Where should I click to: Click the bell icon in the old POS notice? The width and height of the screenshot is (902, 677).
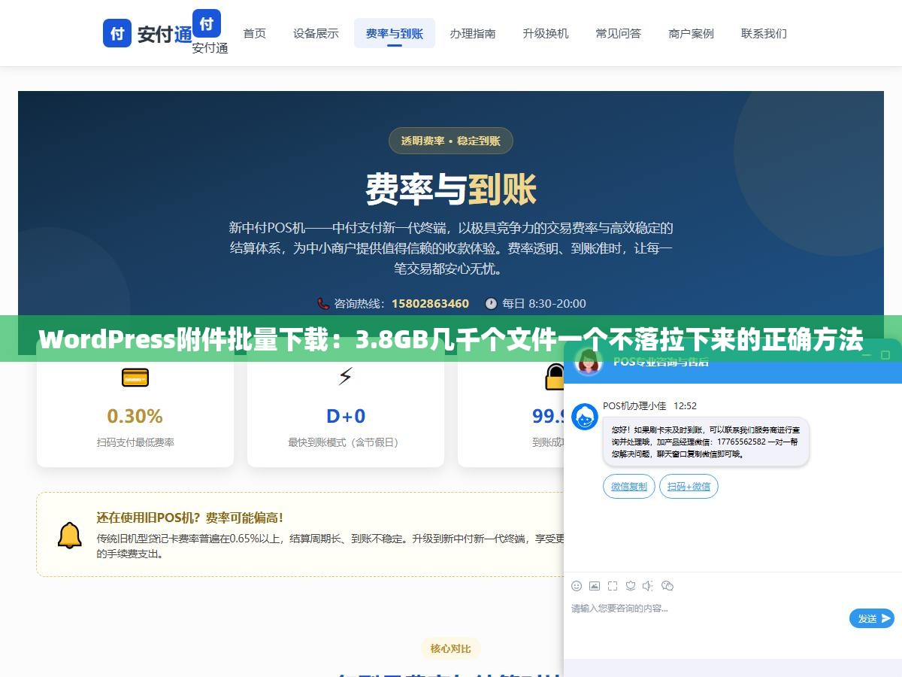click(x=70, y=535)
